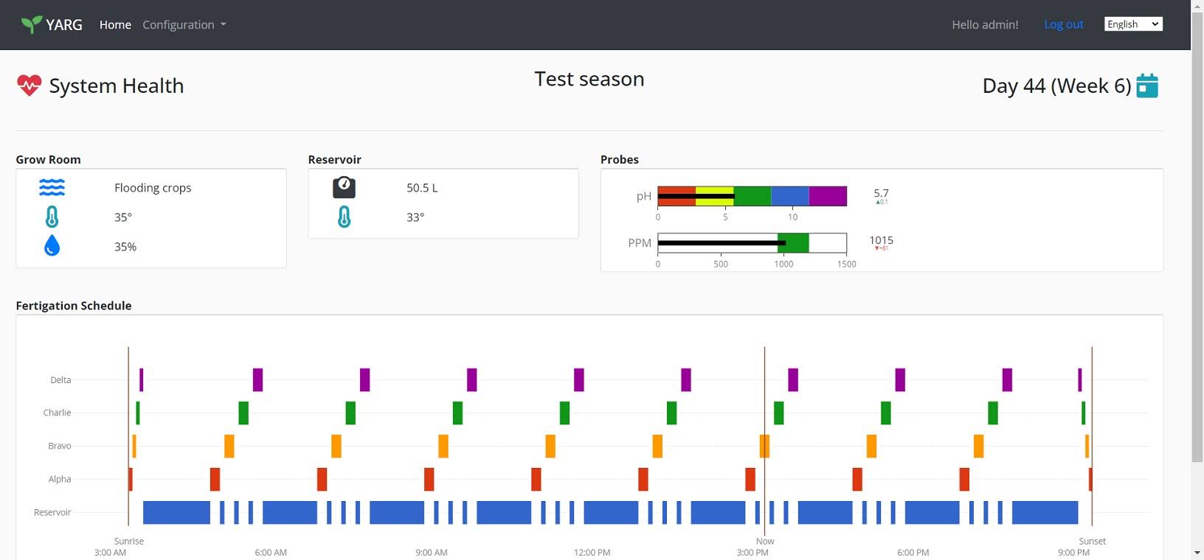
Task: Click the purple segment of pH bar
Action: 827,196
